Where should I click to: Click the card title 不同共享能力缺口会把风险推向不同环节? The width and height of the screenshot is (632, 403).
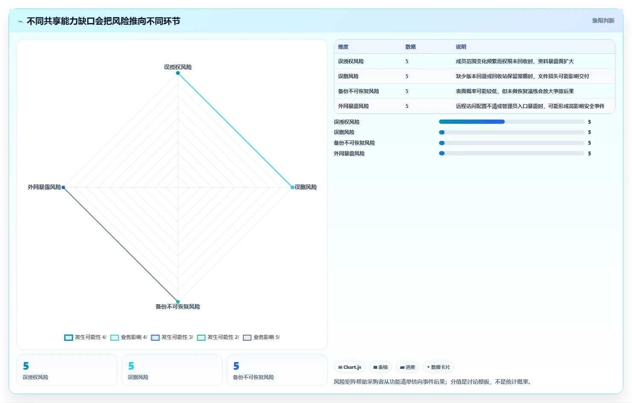[x=103, y=21]
